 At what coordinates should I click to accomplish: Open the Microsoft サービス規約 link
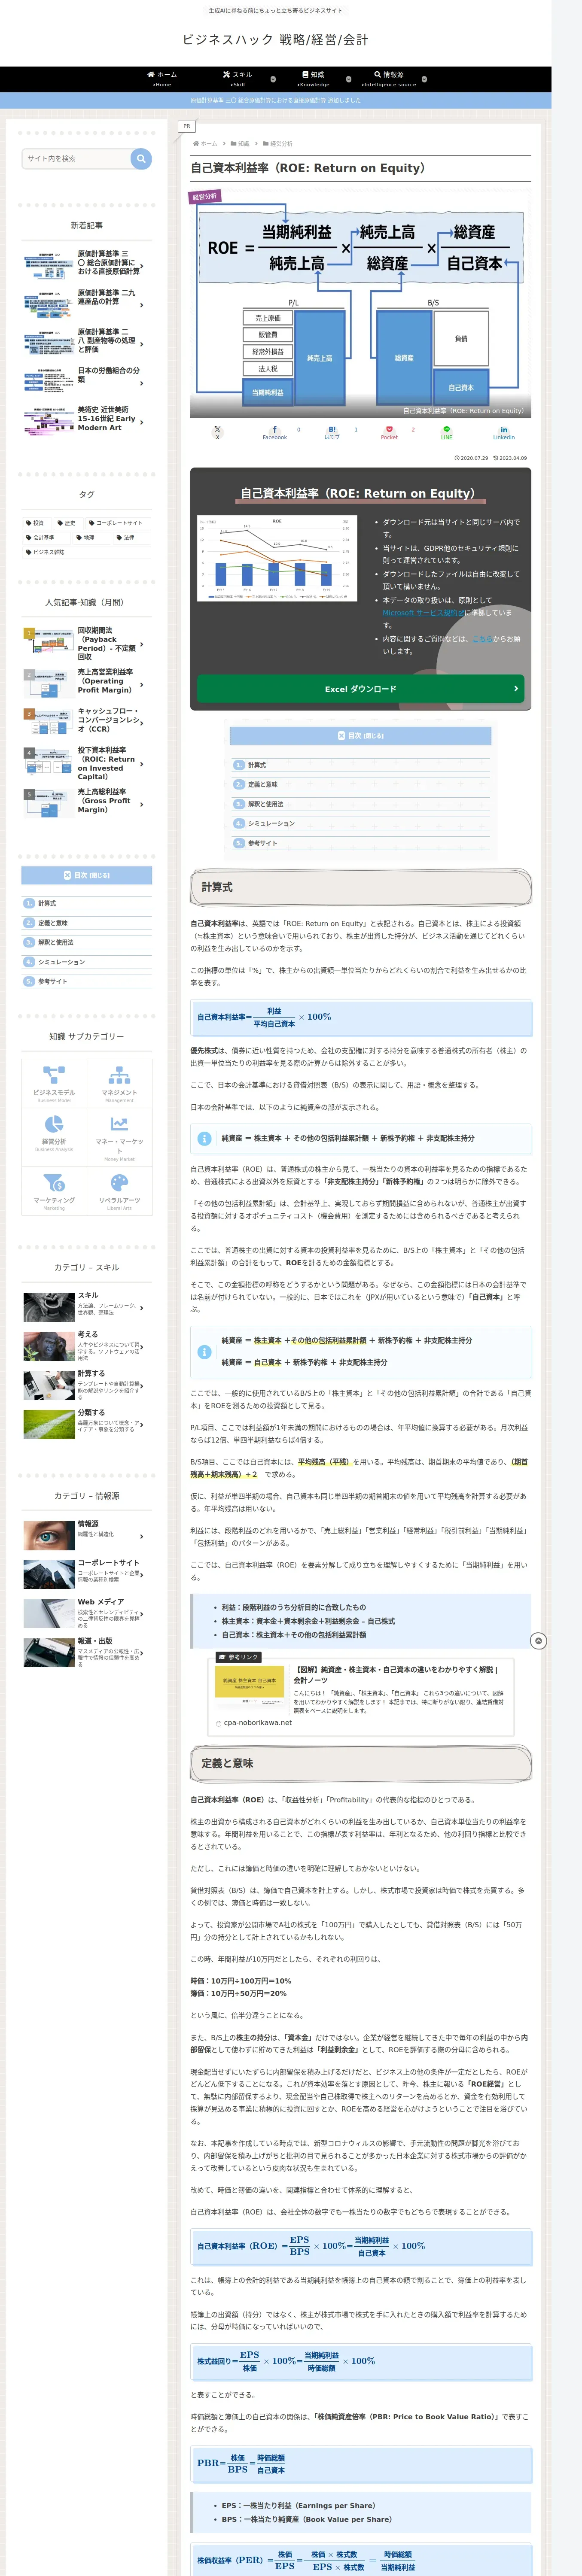(x=423, y=613)
